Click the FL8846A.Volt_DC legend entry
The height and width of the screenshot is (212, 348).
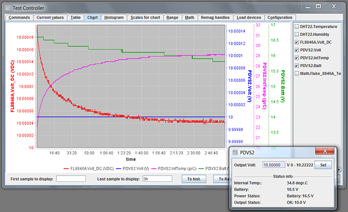(x=89, y=168)
